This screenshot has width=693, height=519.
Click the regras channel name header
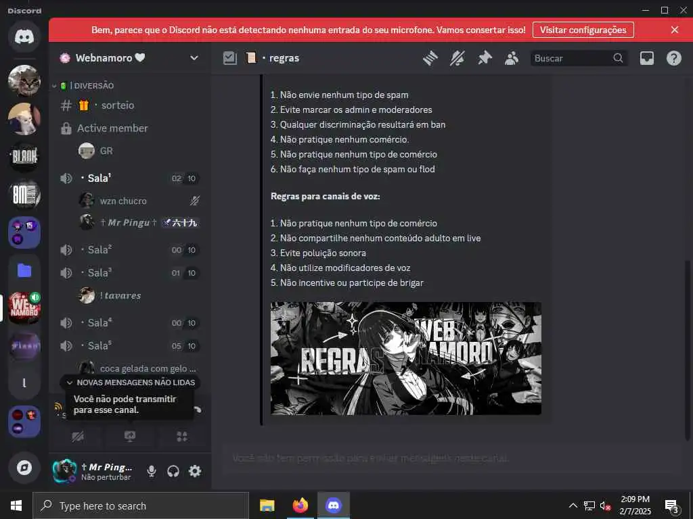[x=284, y=58]
